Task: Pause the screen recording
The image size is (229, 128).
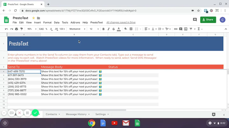Action: tap(27, 113)
